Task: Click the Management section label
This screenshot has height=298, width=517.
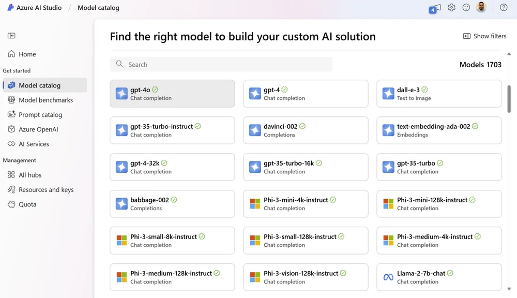Action: [20, 160]
